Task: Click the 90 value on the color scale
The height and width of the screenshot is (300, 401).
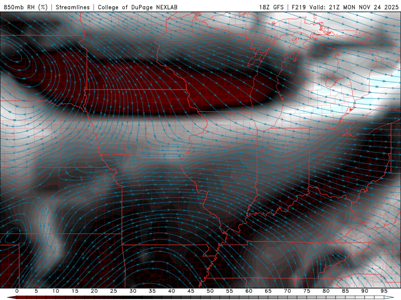Action: point(364,291)
